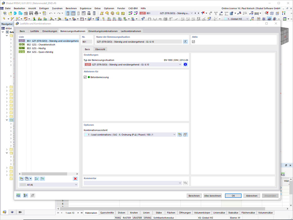293x220 pixels.
Task: Select BS4 GZG - Quasi-ständig in list
Action: coord(48,52)
